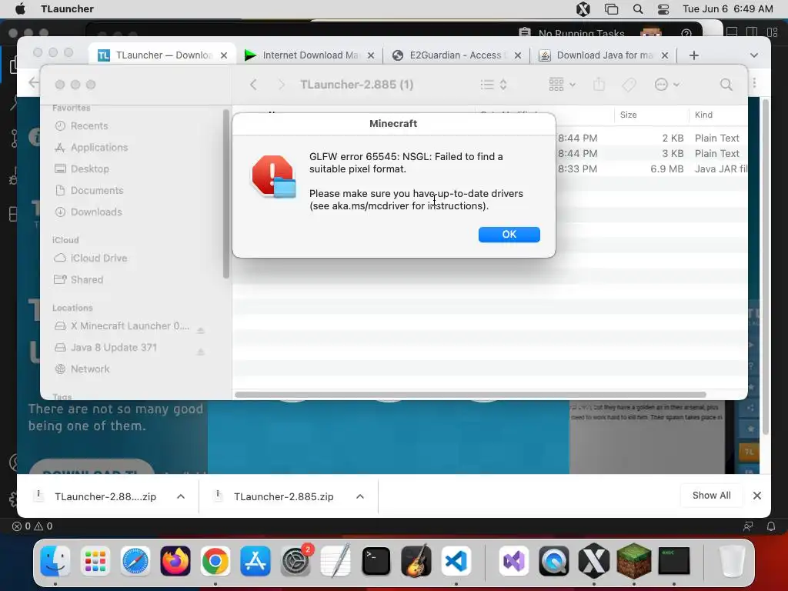Click the Java JAR file row
788x591 pixels.
tap(490, 169)
